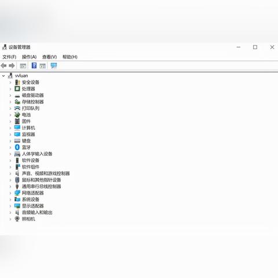
Task: Click the 磁盘驱动器 drive icon
Action: [x=17, y=96]
